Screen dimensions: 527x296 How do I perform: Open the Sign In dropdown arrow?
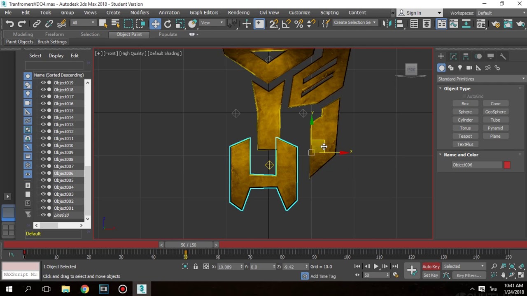439,13
